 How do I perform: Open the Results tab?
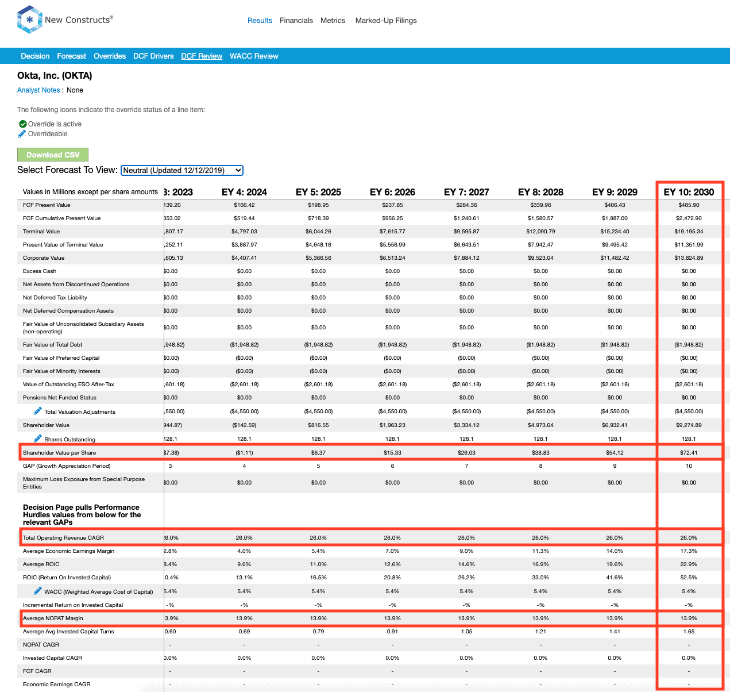pyautogui.click(x=260, y=21)
